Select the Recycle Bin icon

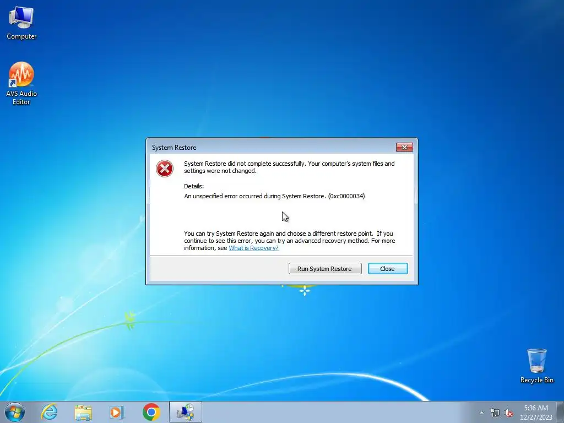[x=536, y=366]
